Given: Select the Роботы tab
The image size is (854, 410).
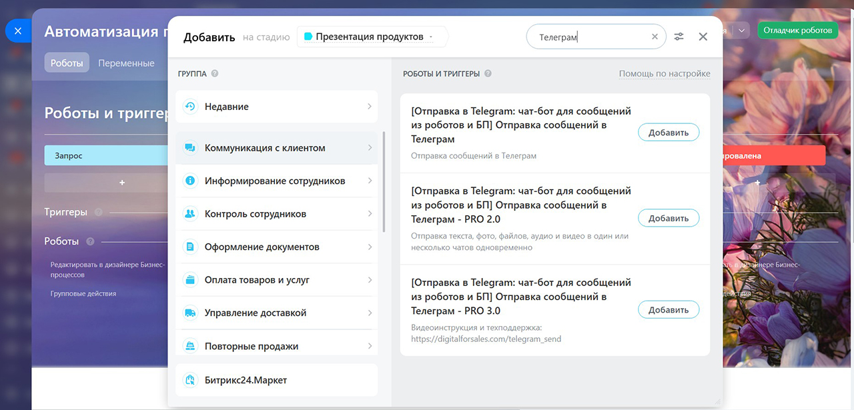Looking at the screenshot, I should point(67,63).
